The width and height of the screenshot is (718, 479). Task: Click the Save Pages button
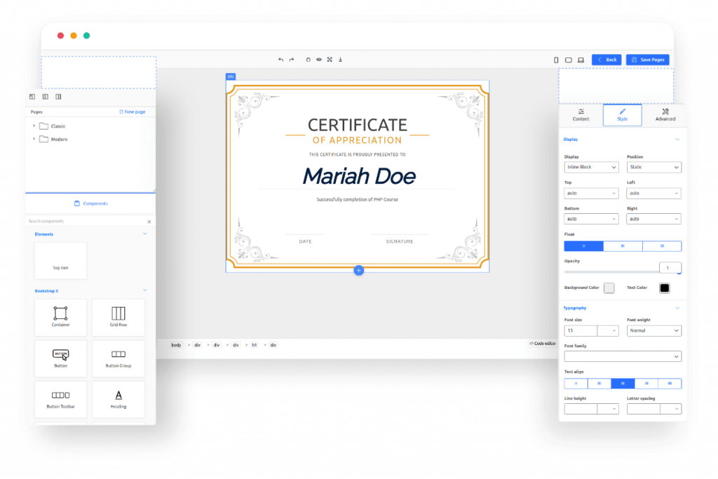tap(648, 60)
